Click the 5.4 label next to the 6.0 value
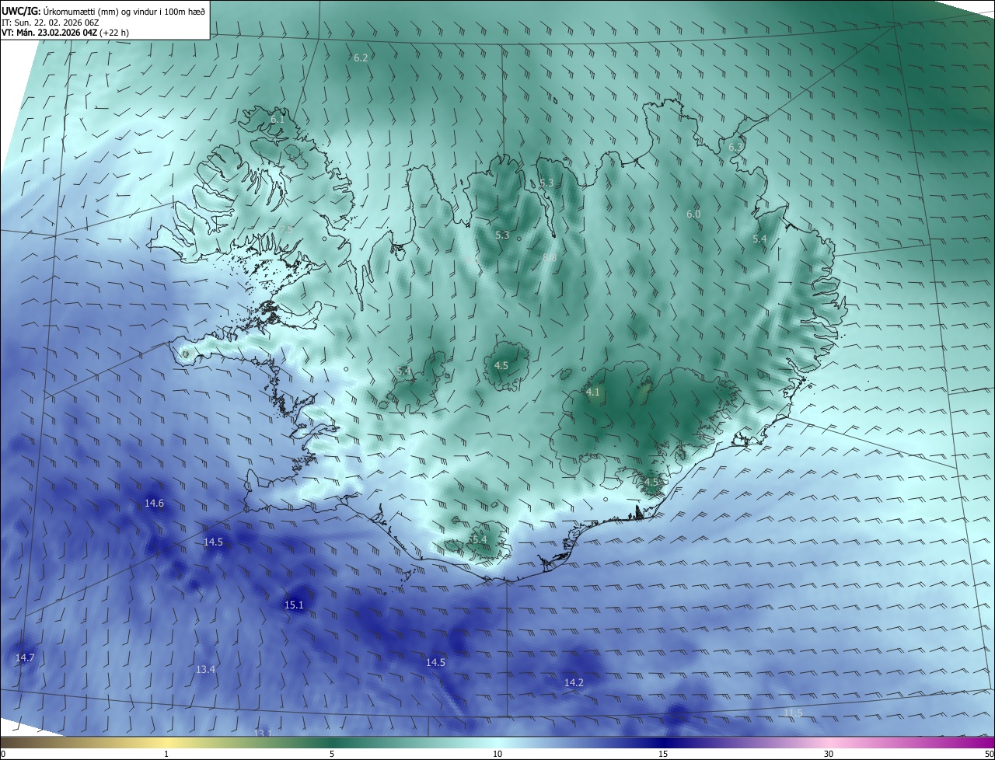The height and width of the screenshot is (760, 995). click(759, 239)
